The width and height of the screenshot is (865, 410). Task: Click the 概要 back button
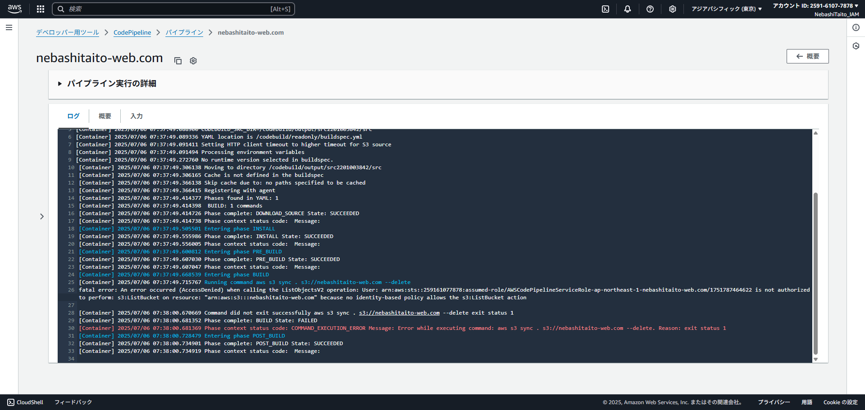[807, 56]
